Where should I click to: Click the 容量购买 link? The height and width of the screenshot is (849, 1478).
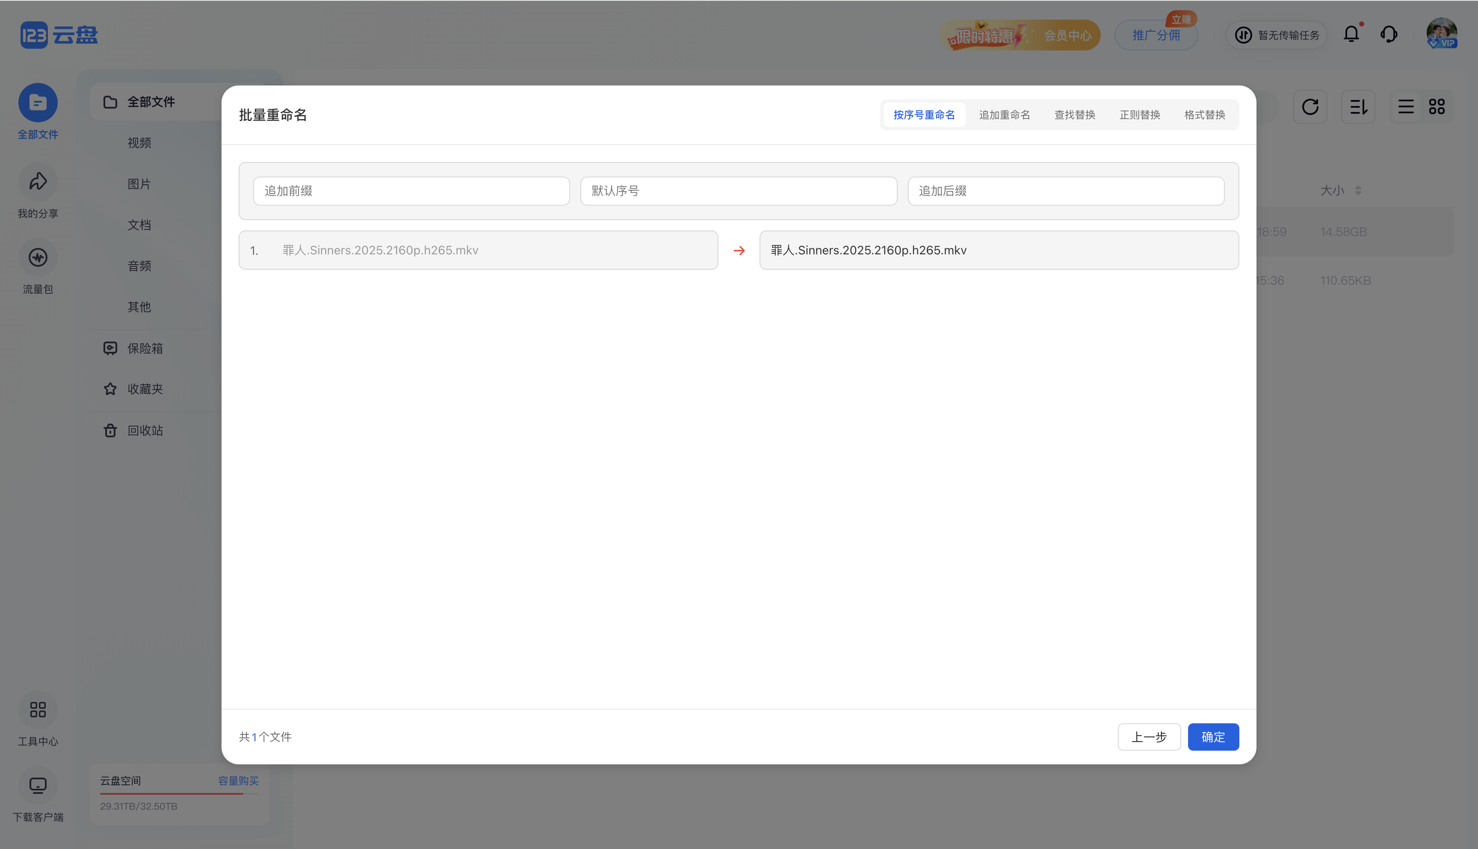[238, 781]
